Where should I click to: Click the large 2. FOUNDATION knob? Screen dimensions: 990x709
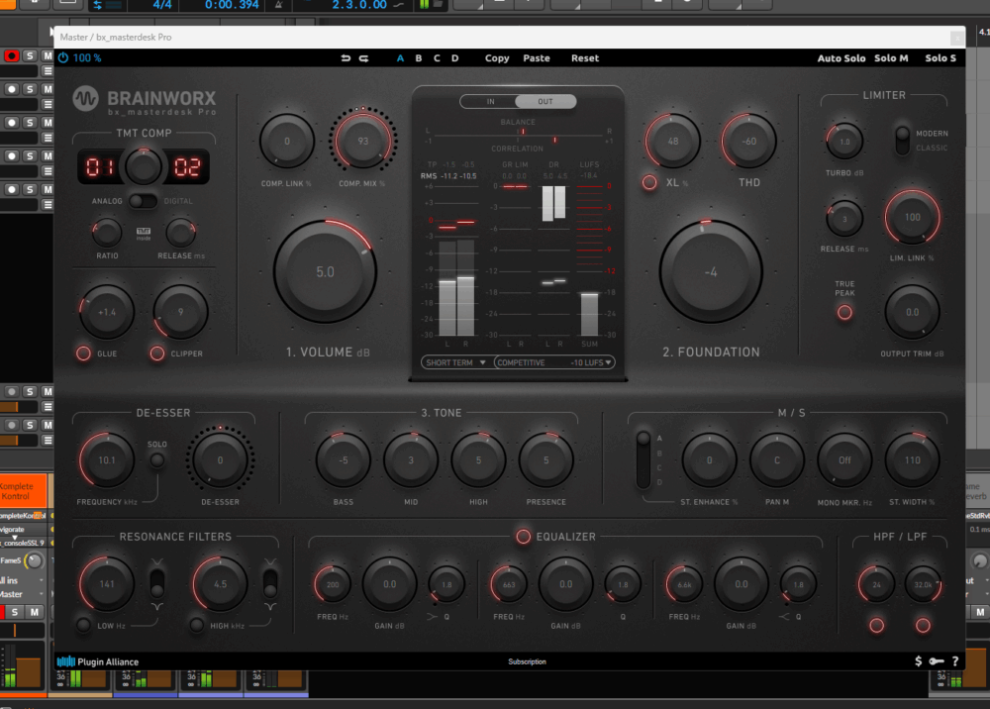click(711, 272)
